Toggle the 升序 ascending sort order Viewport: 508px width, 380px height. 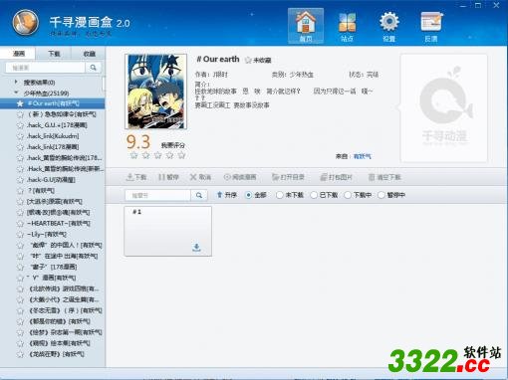click(226, 195)
